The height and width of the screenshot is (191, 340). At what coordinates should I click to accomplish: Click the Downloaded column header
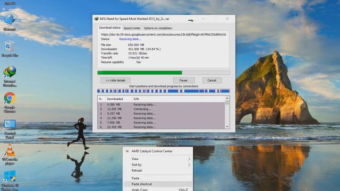pos(118,99)
